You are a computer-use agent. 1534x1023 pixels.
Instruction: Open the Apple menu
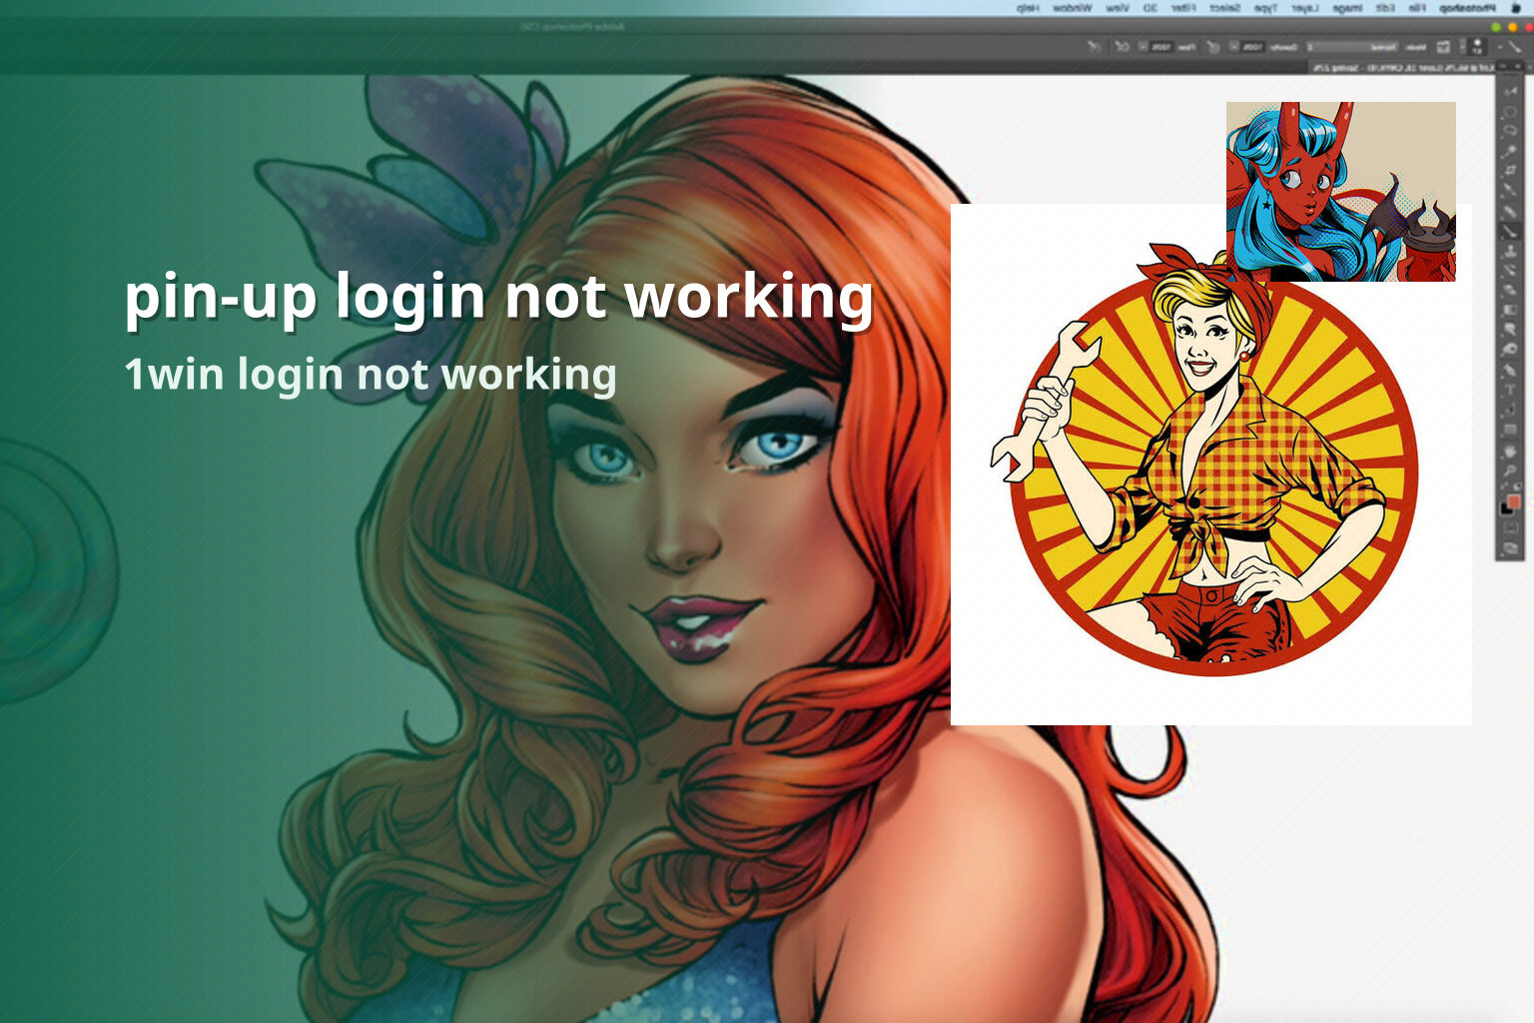click(x=1518, y=7)
